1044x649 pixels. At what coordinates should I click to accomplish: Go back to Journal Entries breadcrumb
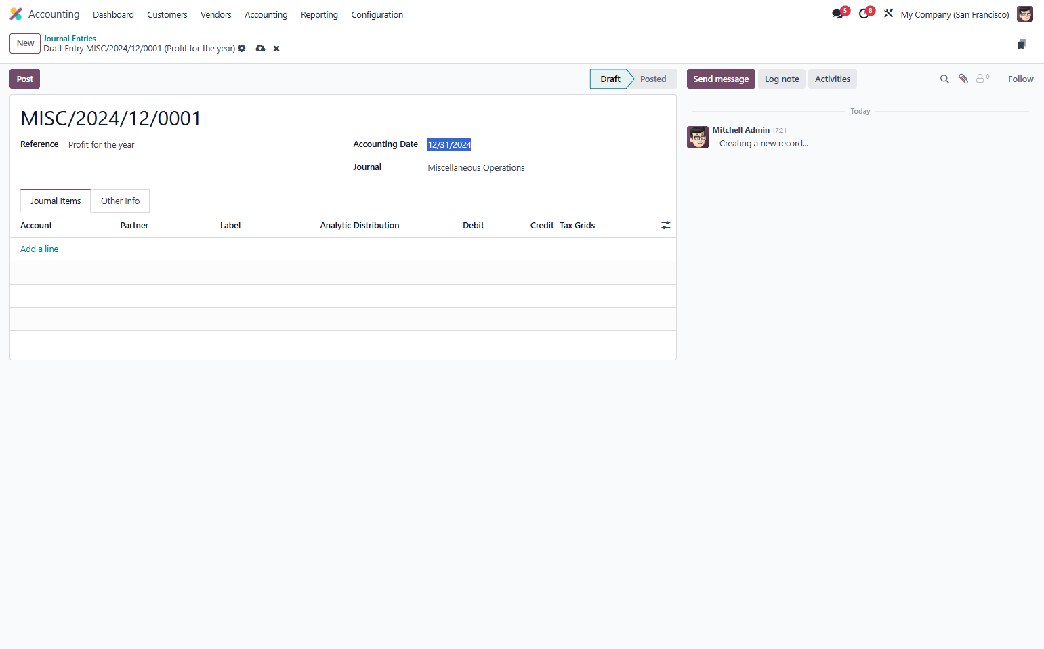pyautogui.click(x=70, y=39)
